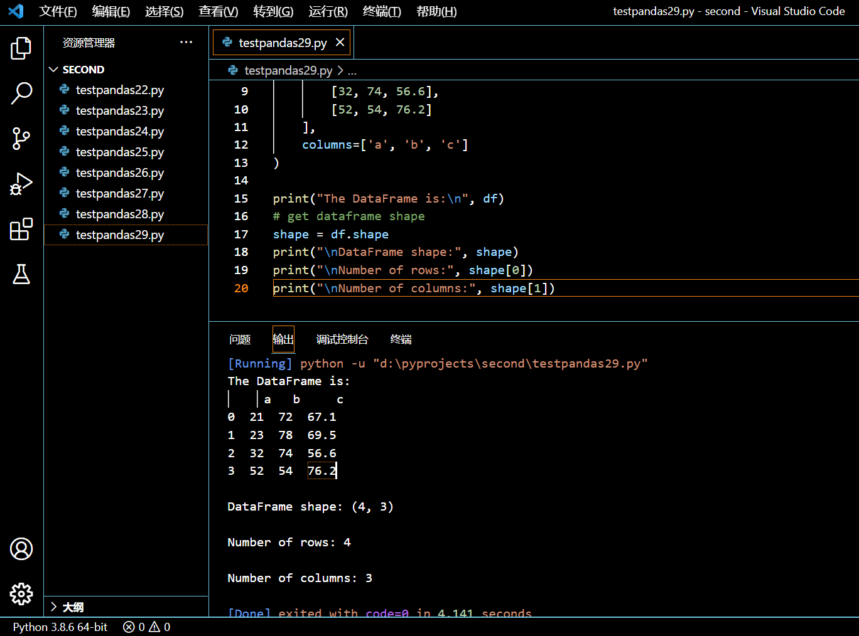Close the testpandas29.py editor tab
Image resolution: width=859 pixels, height=636 pixels.
340,42
